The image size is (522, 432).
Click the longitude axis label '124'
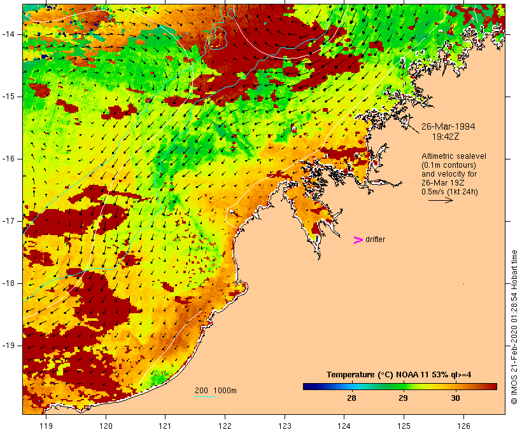click(344, 426)
